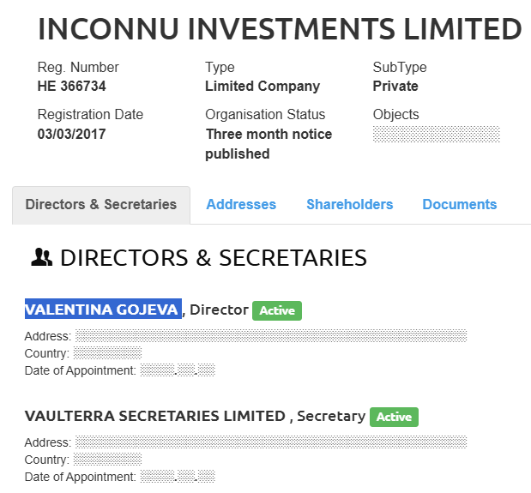Click the Three month notice published status
Image resolution: width=531 pixels, height=493 pixels.
269,144
